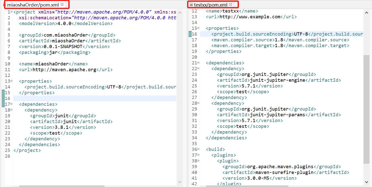Click the artifactId miaoshaOrder line
Image resolution: width=372 pixels, height=187 pixels.
coord(70,41)
